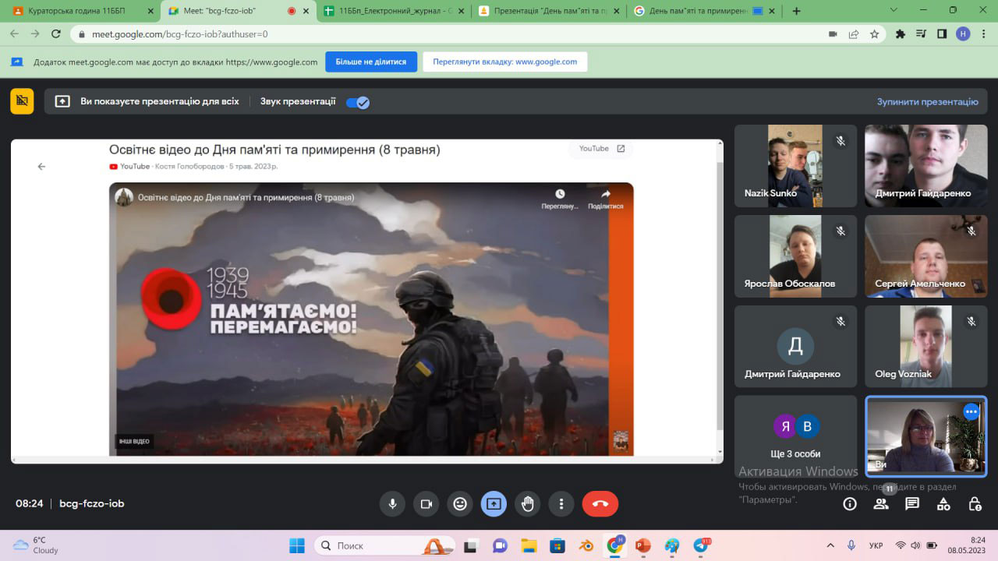Open host controls lock icon
This screenshot has height=561, width=998.
975,504
